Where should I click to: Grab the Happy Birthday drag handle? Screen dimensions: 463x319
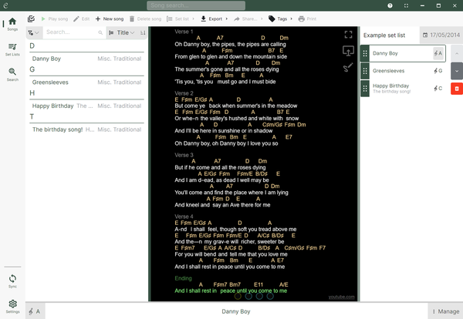coord(365,89)
